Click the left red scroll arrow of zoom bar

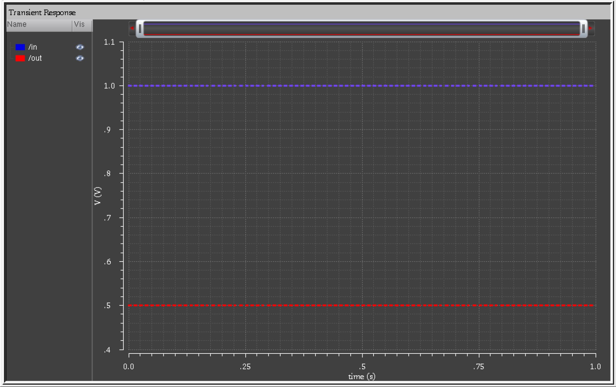[x=132, y=28]
